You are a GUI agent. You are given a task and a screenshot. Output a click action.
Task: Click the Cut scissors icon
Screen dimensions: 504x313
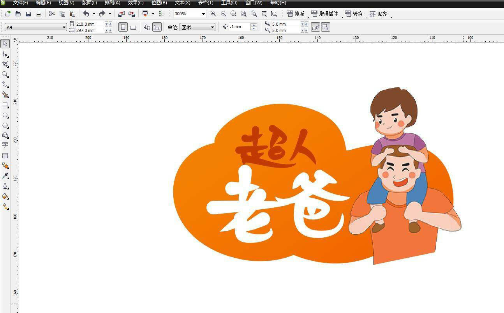(x=52, y=14)
